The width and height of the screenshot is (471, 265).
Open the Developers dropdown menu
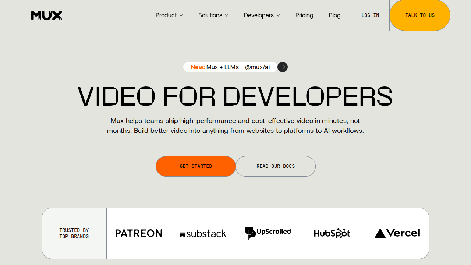262,15
